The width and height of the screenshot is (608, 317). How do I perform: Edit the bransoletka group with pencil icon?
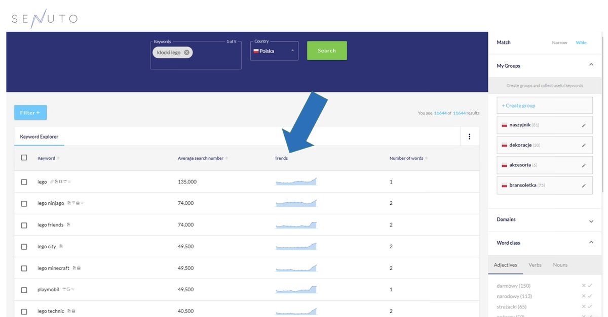[583, 186]
